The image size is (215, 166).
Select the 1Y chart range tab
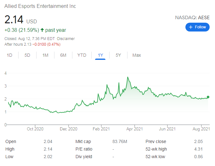(x=100, y=55)
